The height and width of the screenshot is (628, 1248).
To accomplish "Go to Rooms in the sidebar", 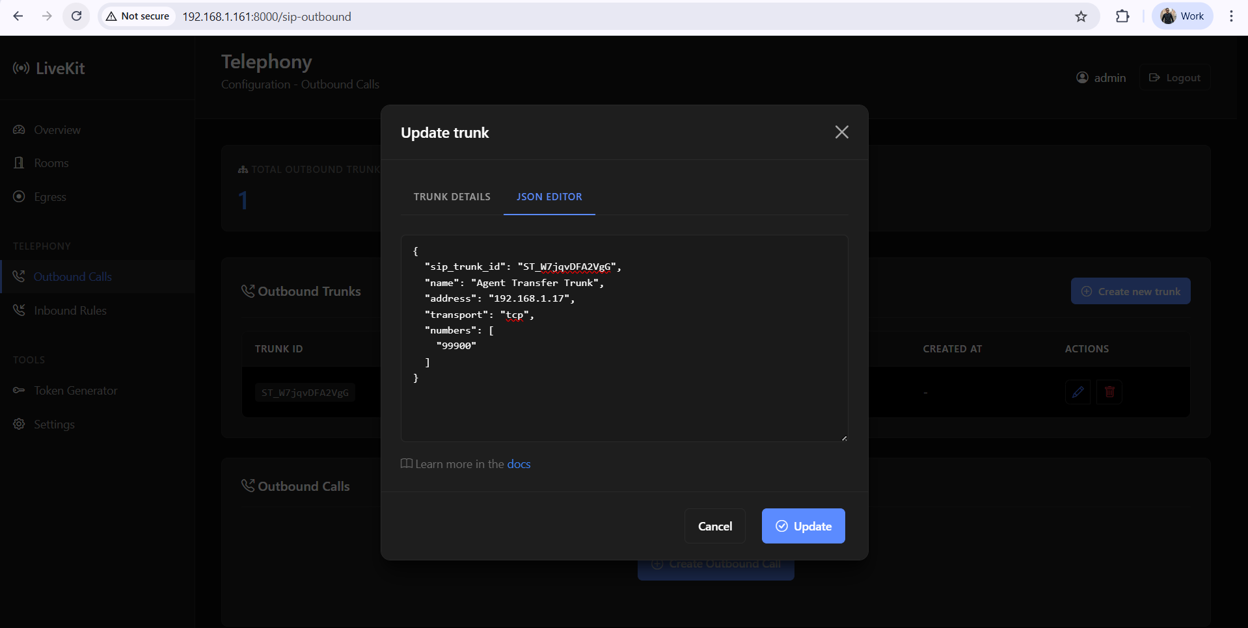I will (x=51, y=163).
